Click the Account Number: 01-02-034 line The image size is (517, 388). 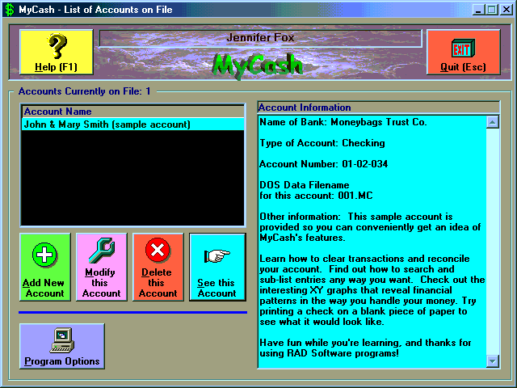pos(323,164)
